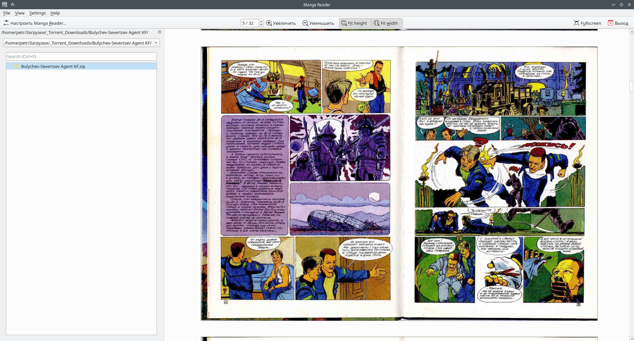Enter Fullscreen mode
The height and width of the screenshot is (341, 634).
(587, 23)
